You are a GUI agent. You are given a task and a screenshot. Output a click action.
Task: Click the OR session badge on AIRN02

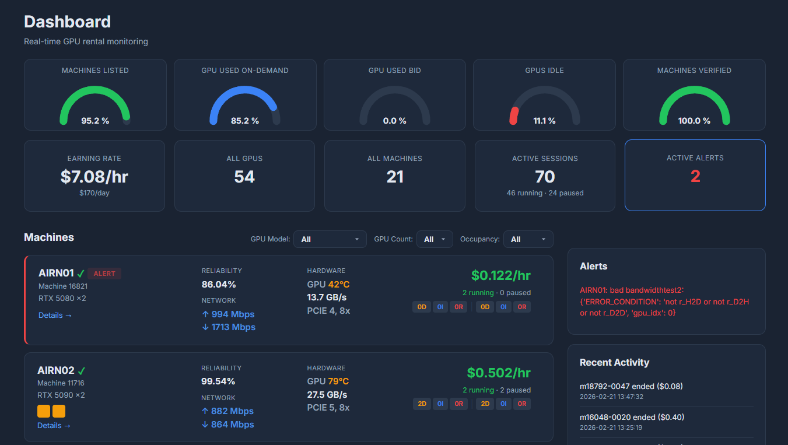pyautogui.click(x=459, y=404)
